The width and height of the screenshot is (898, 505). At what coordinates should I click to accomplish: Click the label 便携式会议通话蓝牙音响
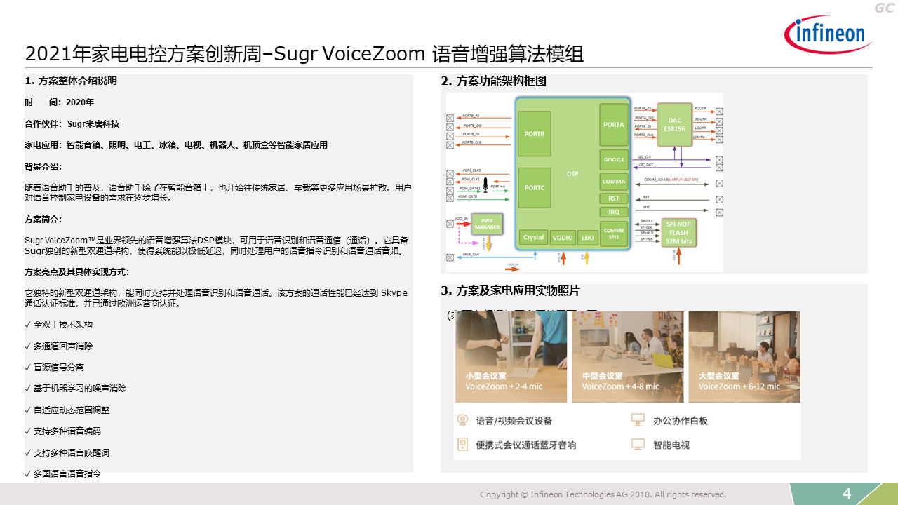[x=526, y=445]
